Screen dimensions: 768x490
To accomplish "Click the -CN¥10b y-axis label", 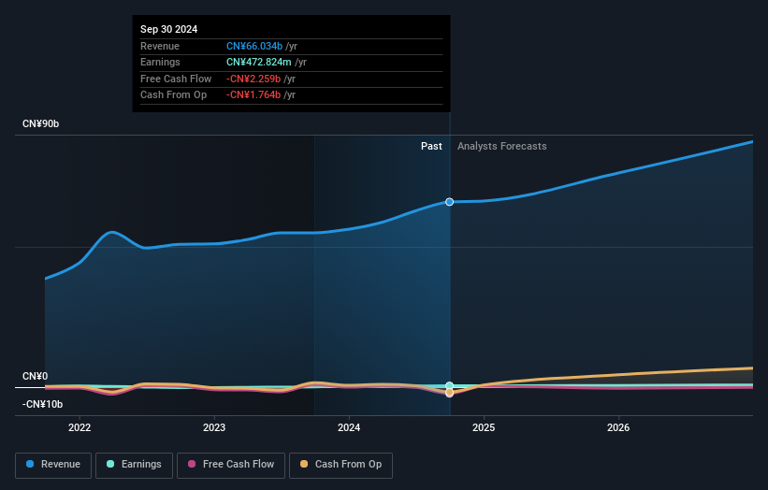I will pos(43,404).
